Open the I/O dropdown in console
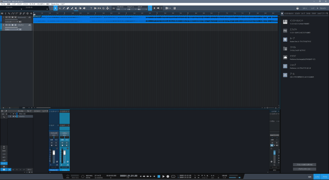 point(4,114)
